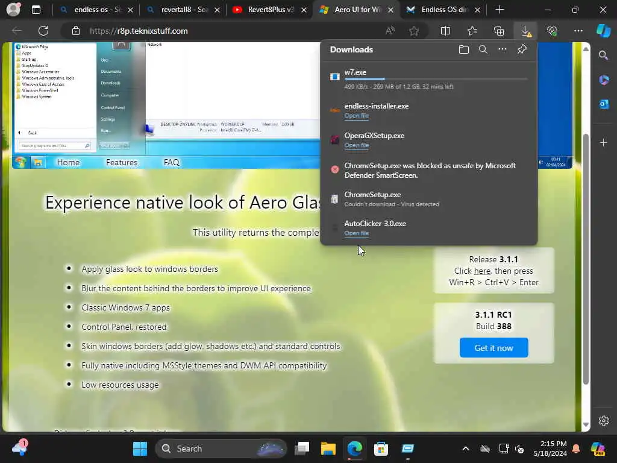Close the Revert8Plus YouTube tab

(304, 10)
